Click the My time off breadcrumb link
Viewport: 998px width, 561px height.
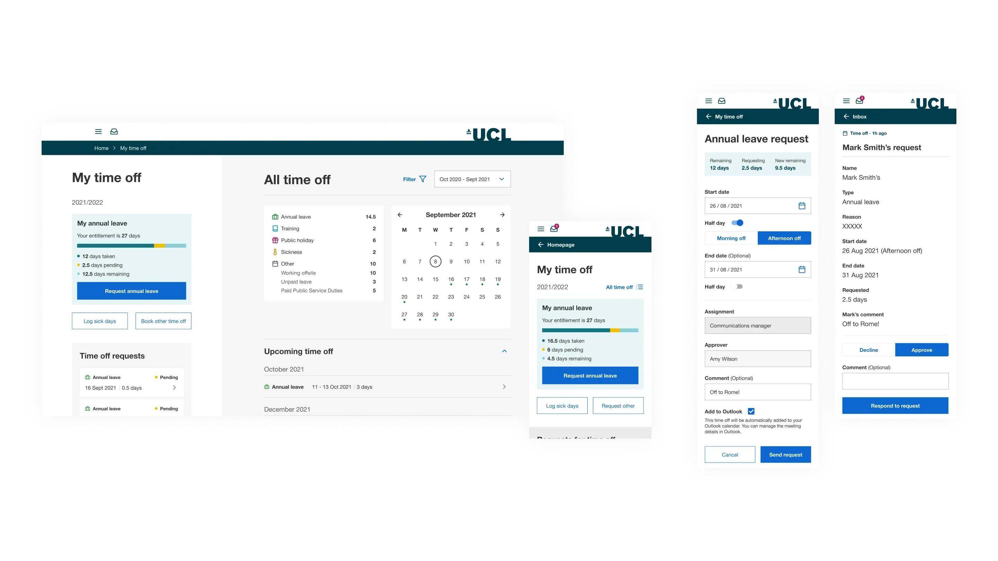pos(133,148)
